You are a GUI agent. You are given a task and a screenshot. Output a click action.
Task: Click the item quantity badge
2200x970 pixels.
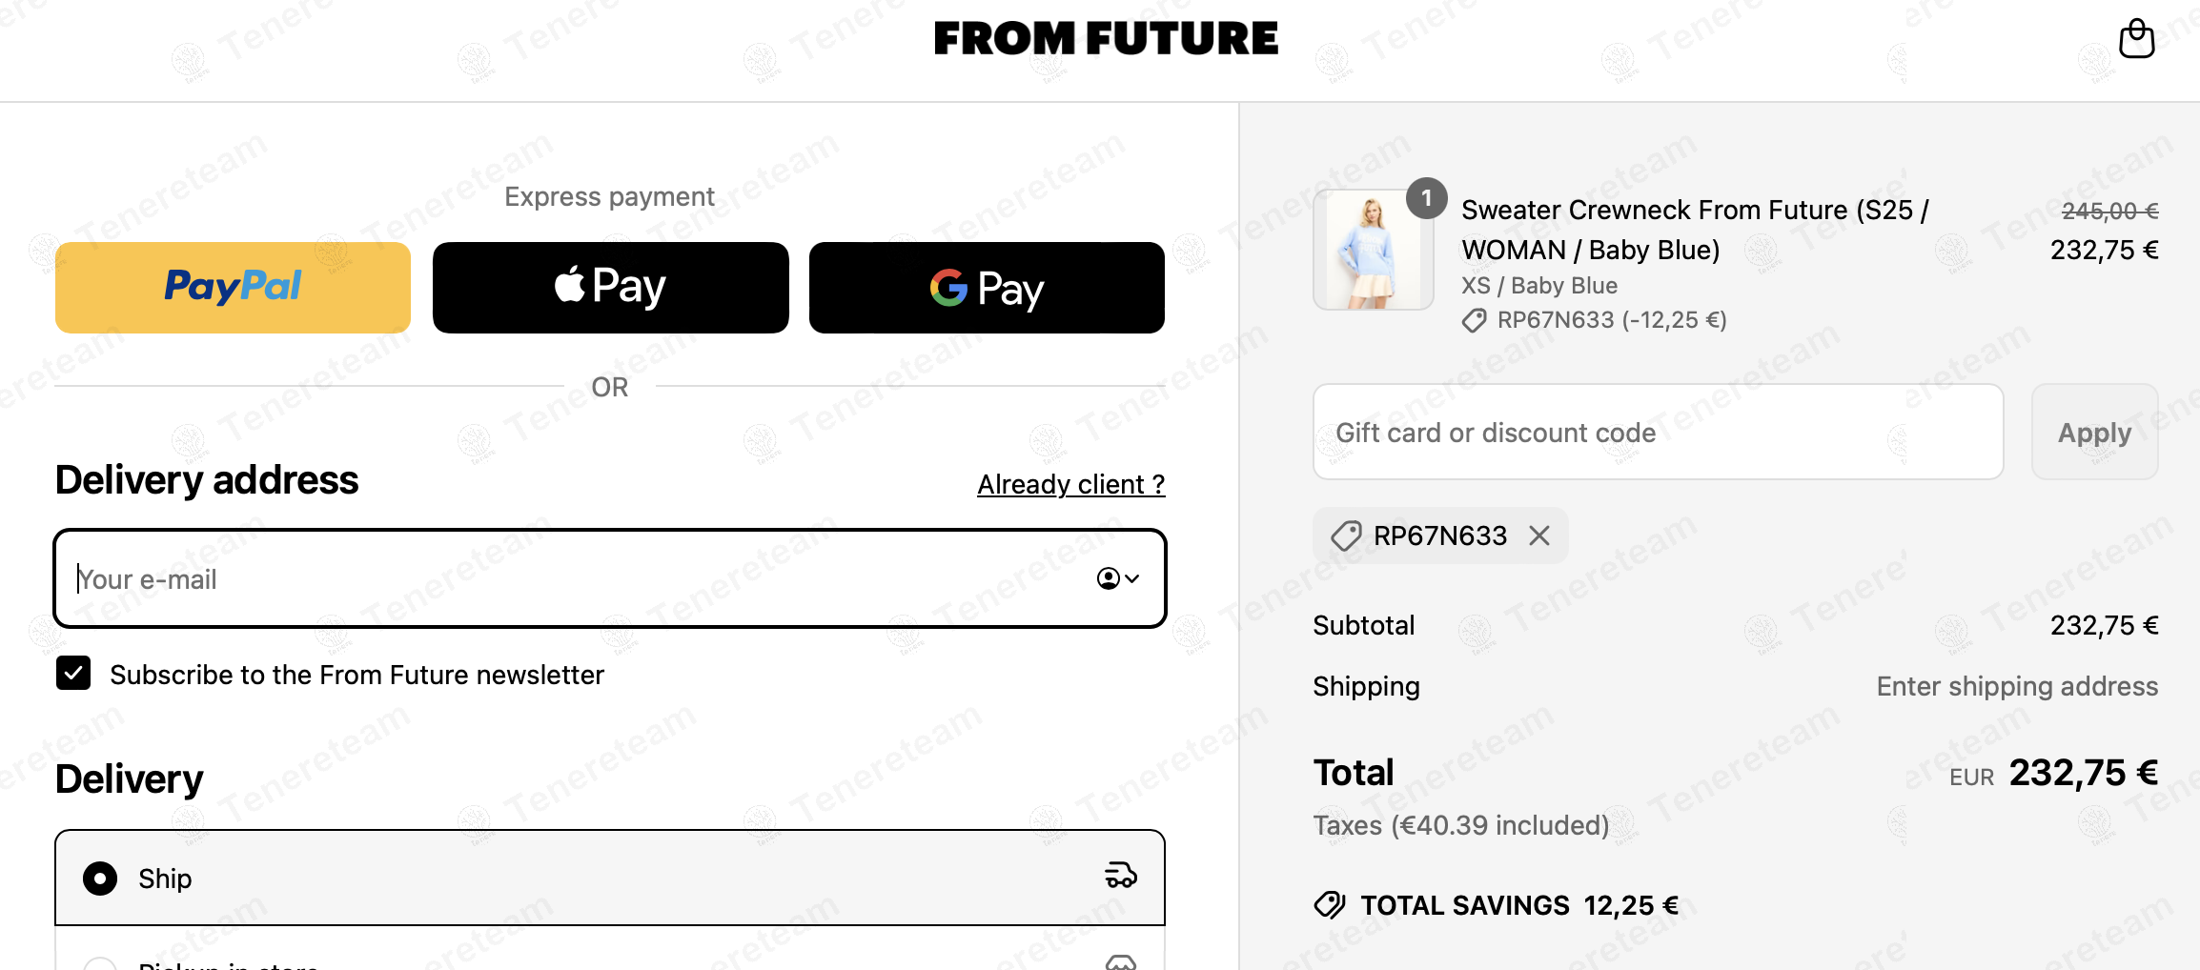click(1426, 198)
